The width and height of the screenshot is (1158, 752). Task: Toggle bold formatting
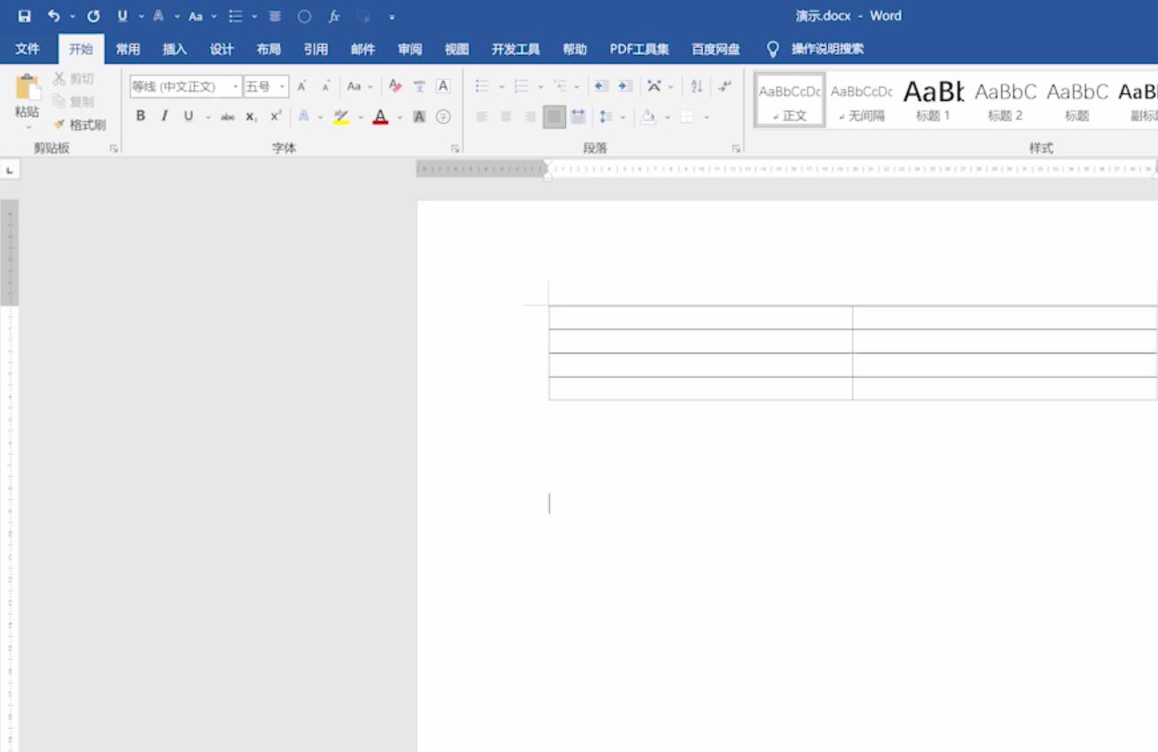[140, 116]
